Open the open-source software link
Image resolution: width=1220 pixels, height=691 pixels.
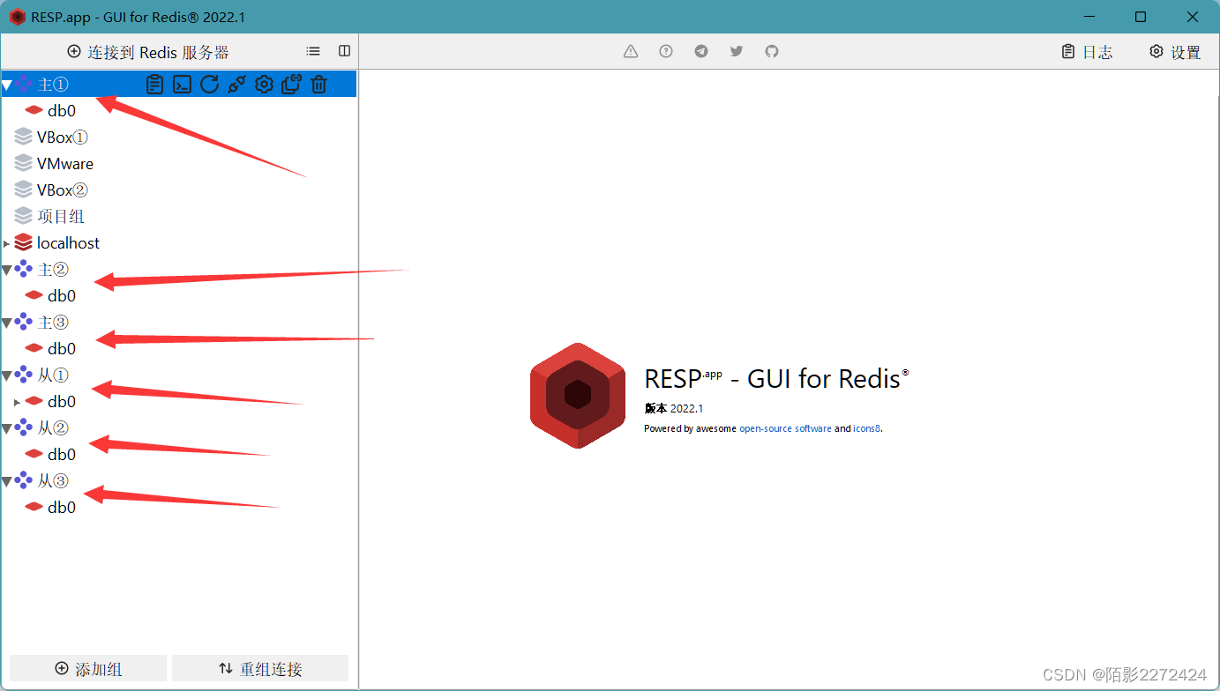coord(785,428)
